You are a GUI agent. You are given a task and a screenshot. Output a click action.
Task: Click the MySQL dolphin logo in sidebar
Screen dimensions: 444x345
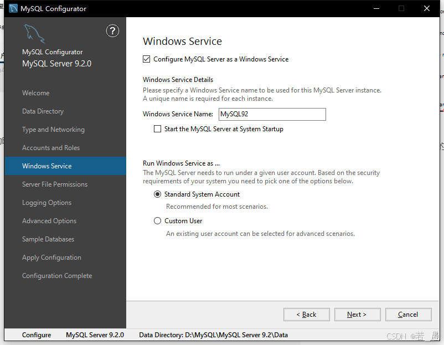[x=34, y=34]
